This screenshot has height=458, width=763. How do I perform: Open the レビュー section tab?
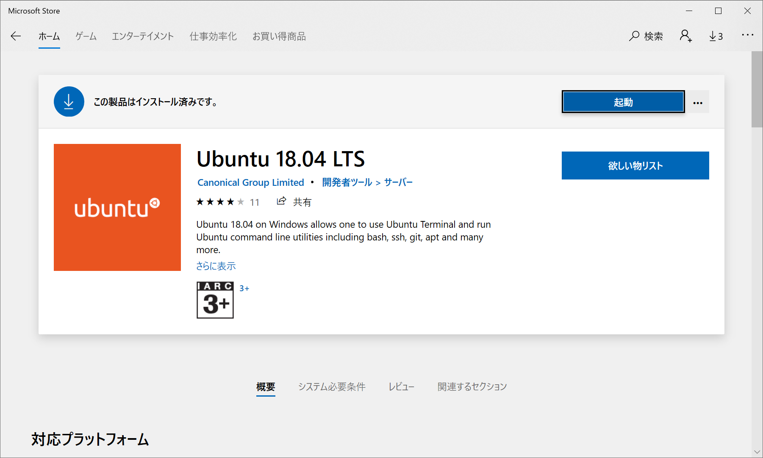point(402,387)
